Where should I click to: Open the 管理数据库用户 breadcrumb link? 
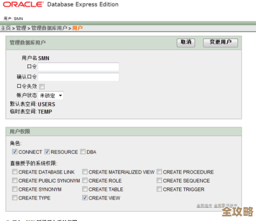point(49,28)
